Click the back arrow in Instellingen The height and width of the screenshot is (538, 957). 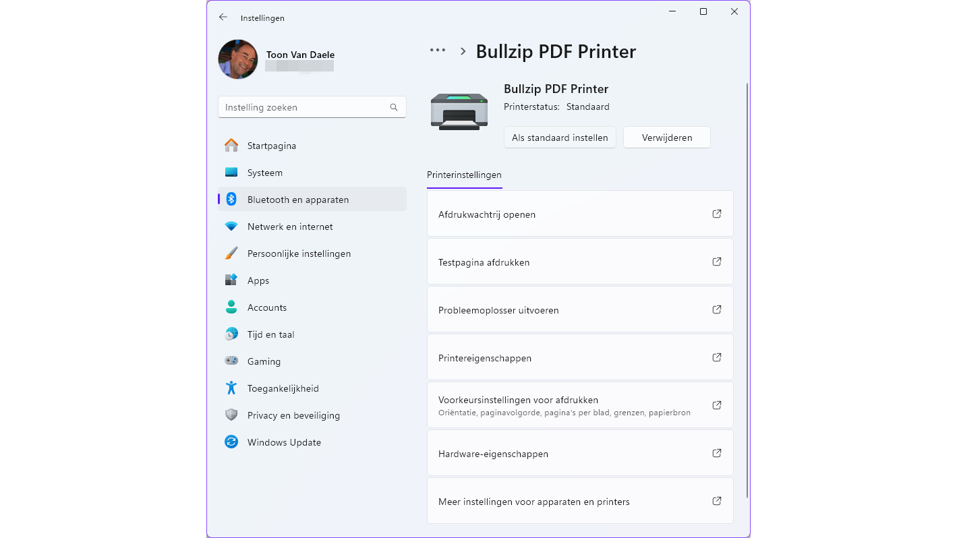(x=223, y=18)
